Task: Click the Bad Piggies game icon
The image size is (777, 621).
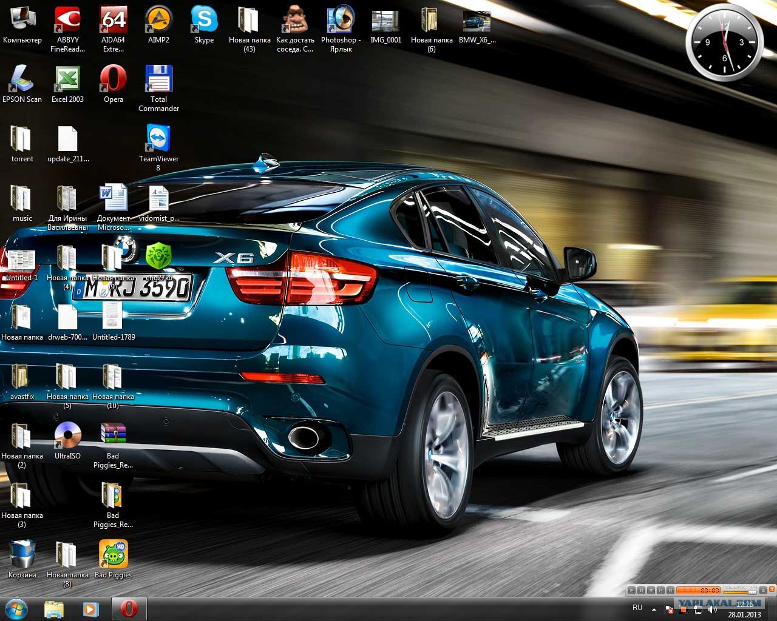Action: point(113,554)
